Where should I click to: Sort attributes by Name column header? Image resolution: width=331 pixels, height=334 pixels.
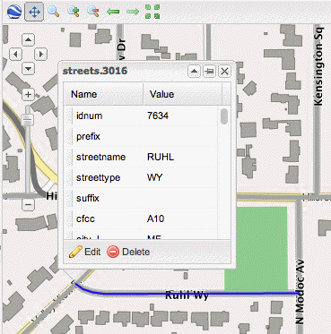tap(103, 94)
